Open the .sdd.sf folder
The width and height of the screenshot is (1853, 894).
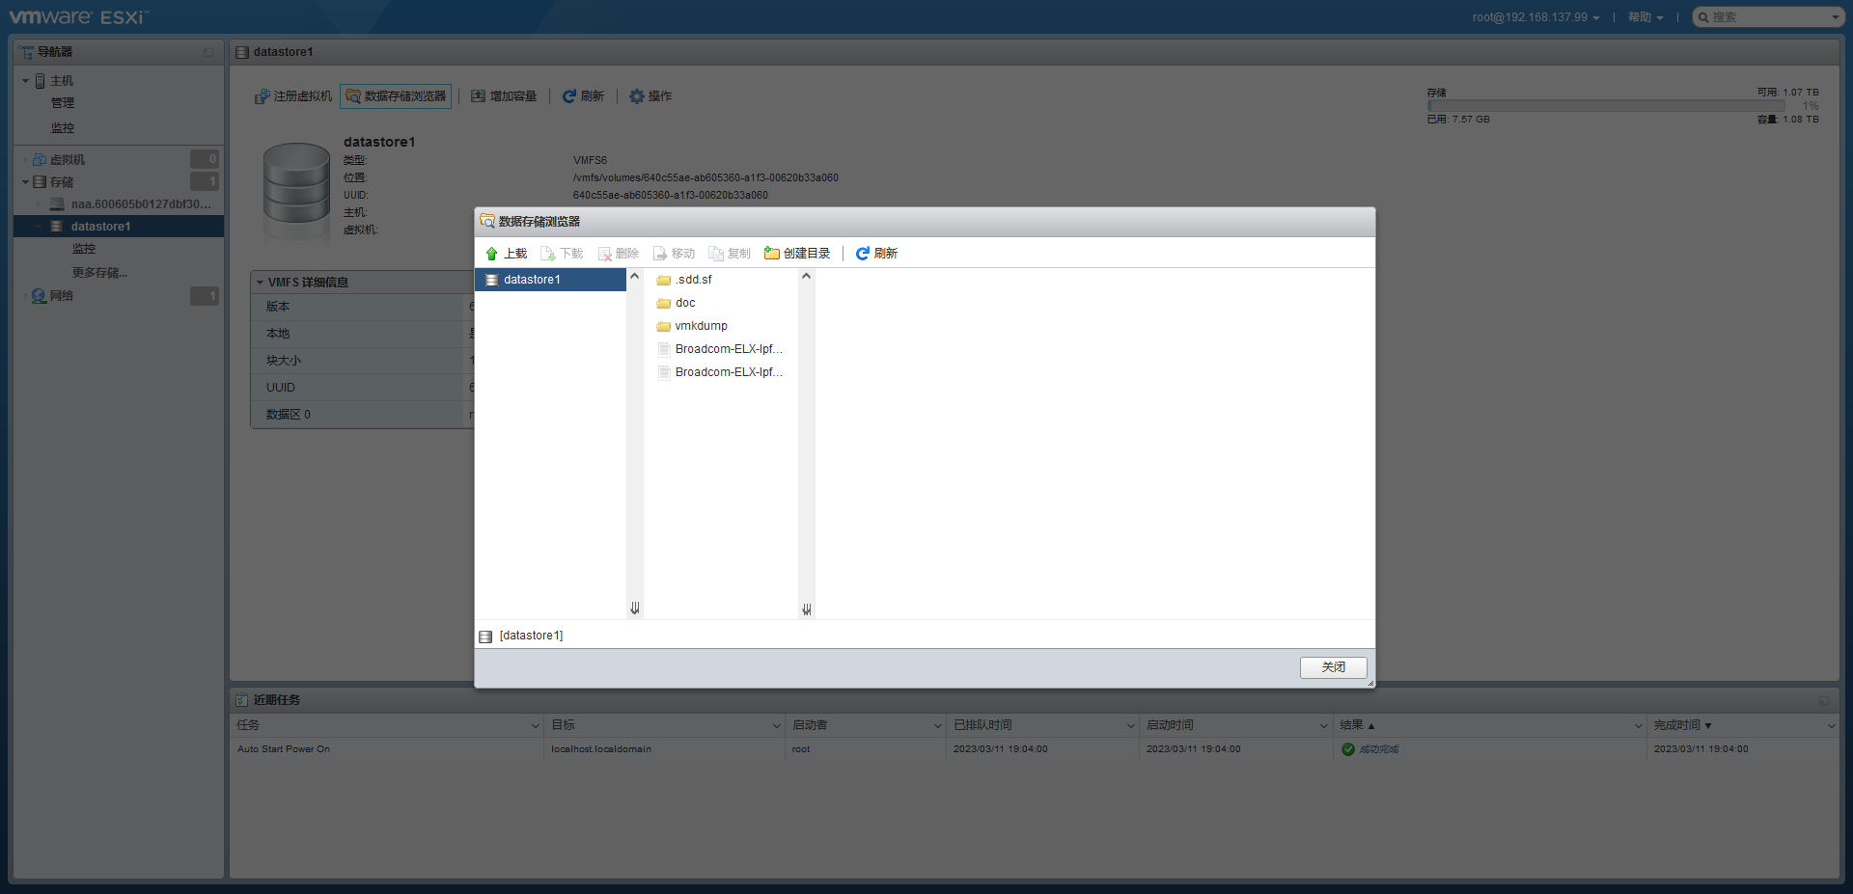point(693,280)
